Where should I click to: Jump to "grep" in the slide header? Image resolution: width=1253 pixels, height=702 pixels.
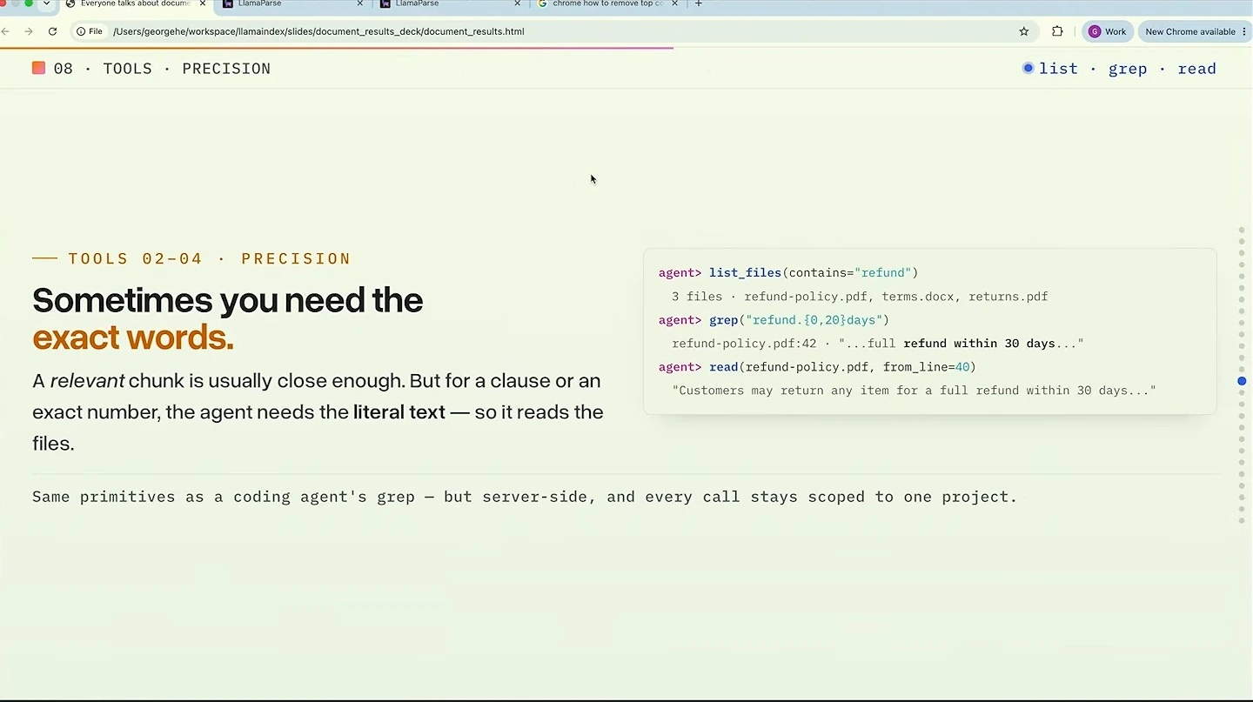1128,69
